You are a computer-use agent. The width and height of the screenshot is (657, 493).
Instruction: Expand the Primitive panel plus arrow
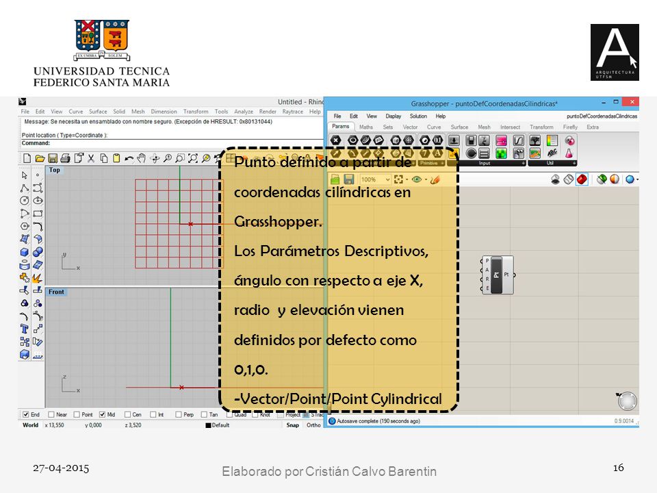tap(442, 163)
